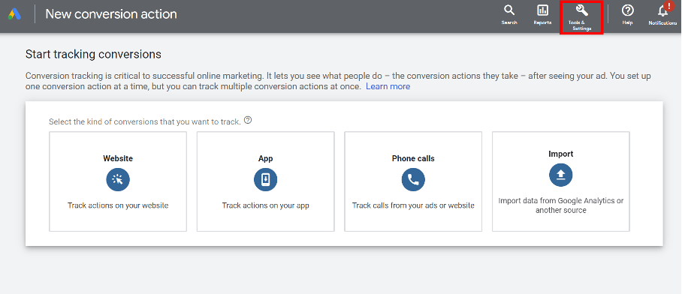Image resolution: width=682 pixels, height=294 pixels.
Task: Choose the Phone calls card heading
Action: pos(413,158)
